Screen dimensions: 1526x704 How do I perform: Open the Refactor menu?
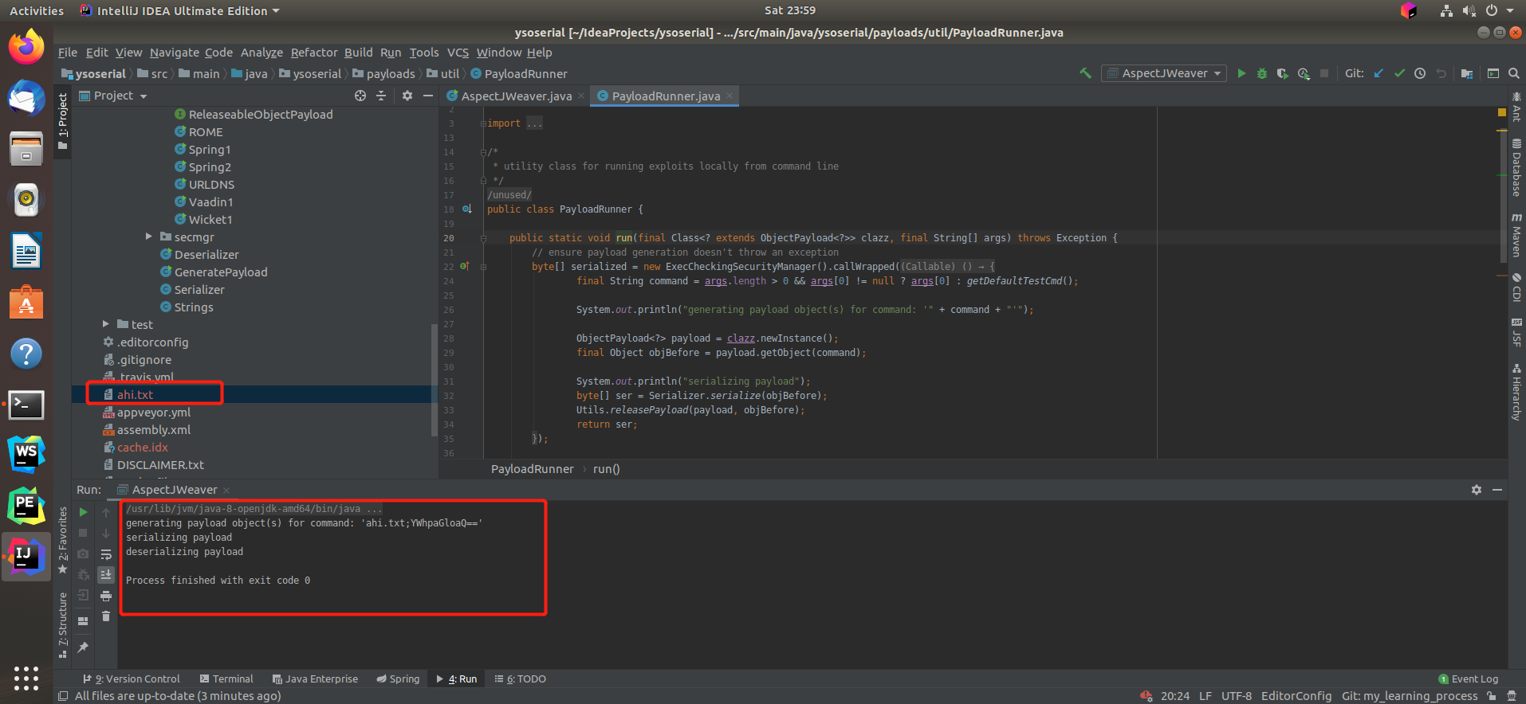(x=313, y=53)
